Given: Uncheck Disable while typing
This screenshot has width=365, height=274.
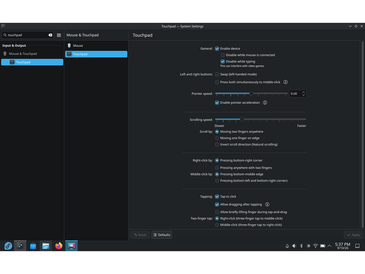Looking at the screenshot, I should (223, 62).
